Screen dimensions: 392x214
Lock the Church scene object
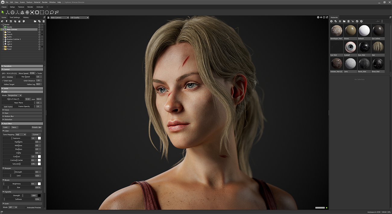coord(40,34)
